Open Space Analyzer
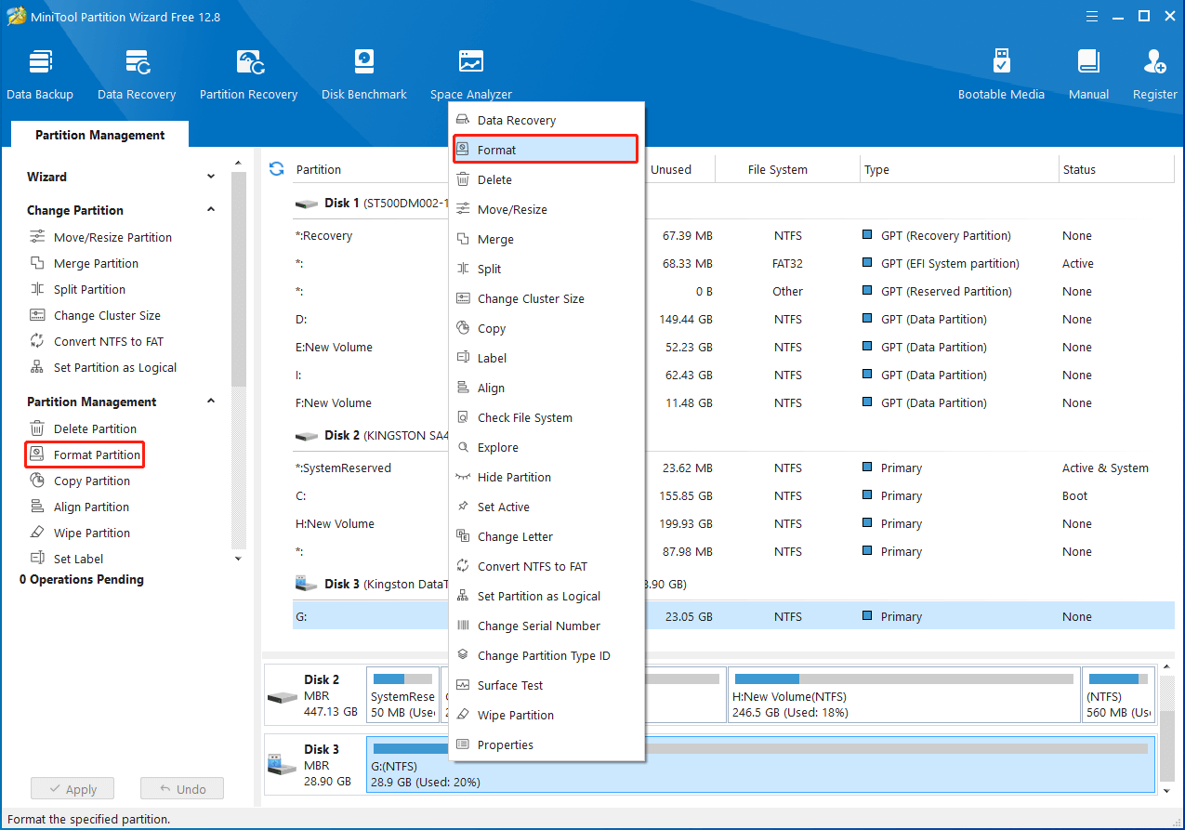This screenshot has width=1185, height=830. tap(471, 74)
